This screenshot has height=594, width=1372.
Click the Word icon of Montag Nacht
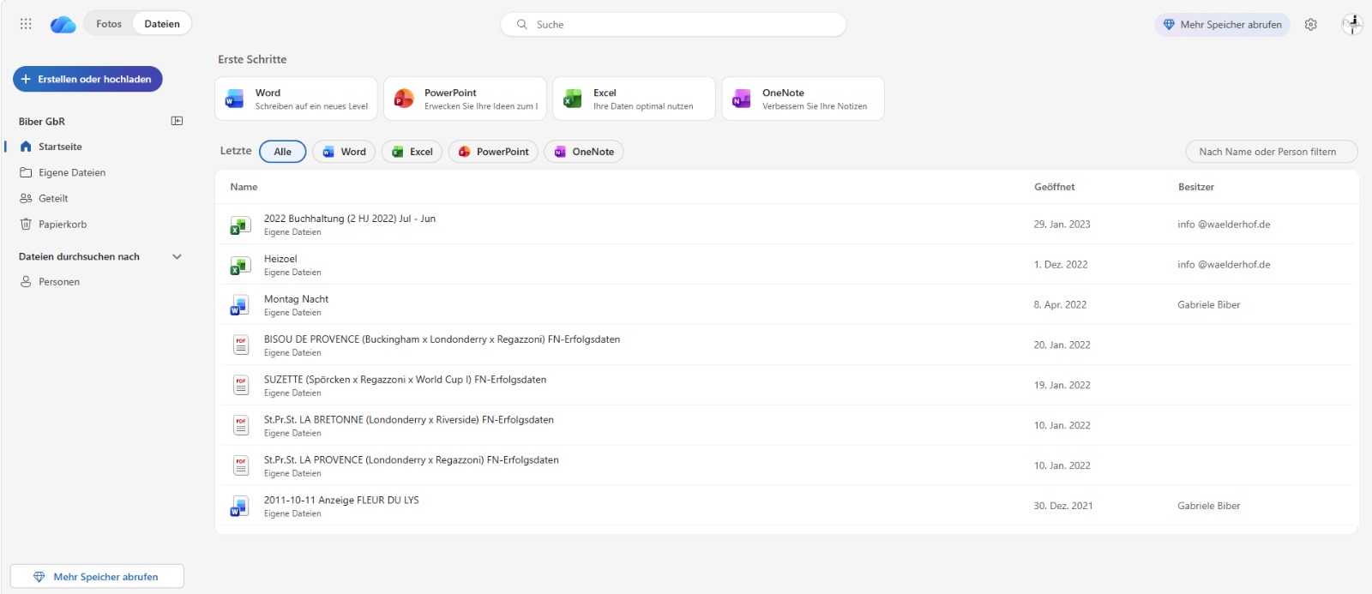(240, 306)
